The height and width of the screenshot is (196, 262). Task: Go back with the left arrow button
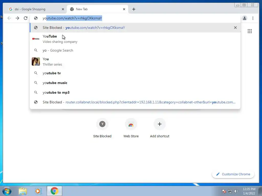tap(9, 18)
